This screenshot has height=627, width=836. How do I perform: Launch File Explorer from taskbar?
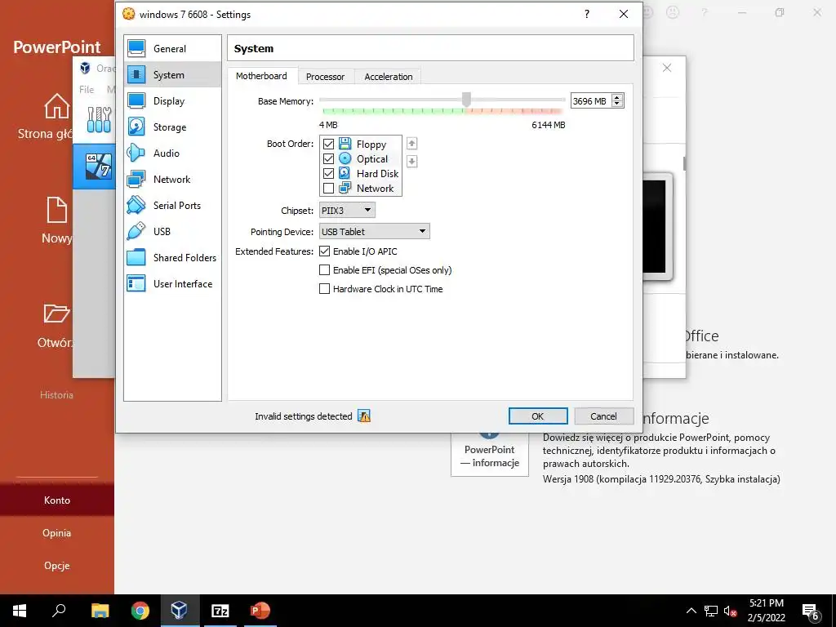(100, 611)
